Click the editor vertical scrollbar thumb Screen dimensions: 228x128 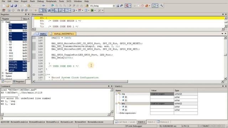coord(225,55)
